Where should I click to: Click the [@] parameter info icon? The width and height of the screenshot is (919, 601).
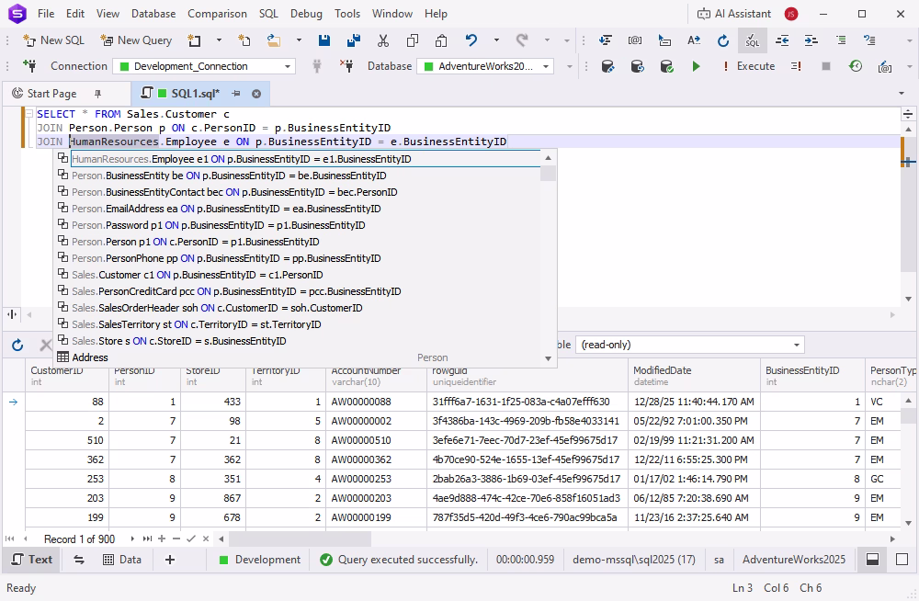tap(635, 40)
